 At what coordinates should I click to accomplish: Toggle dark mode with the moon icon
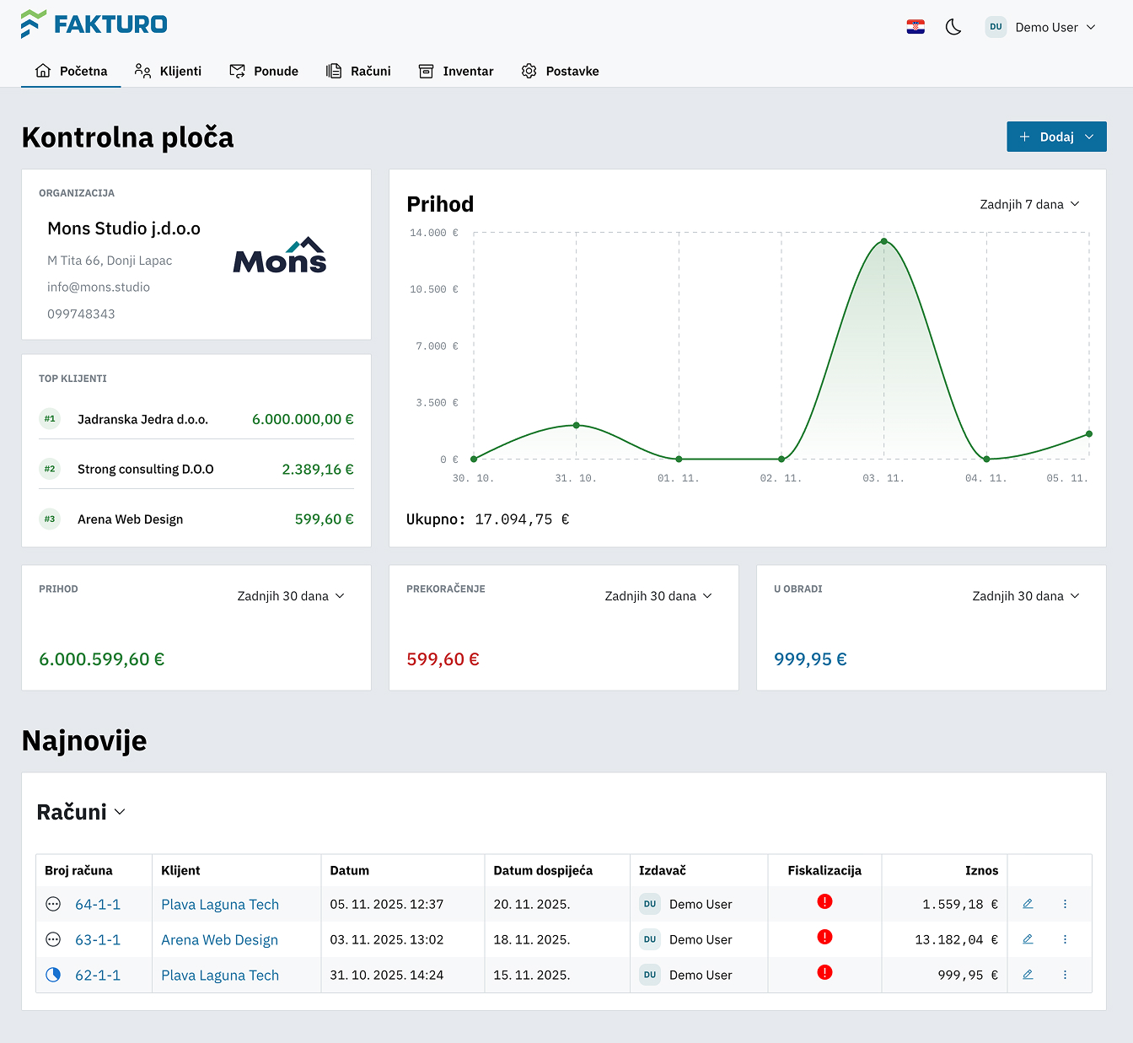pyautogui.click(x=953, y=26)
